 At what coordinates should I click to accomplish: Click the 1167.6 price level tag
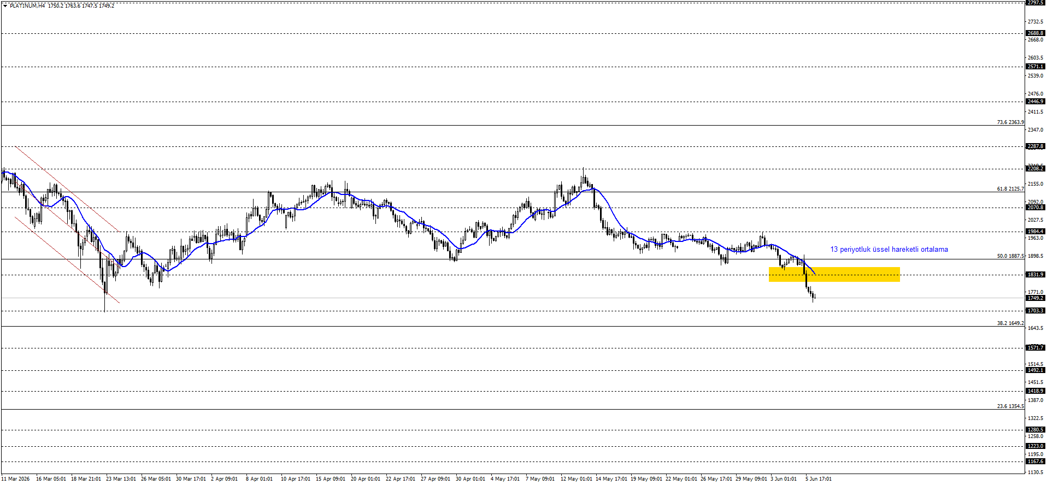click(x=1036, y=462)
